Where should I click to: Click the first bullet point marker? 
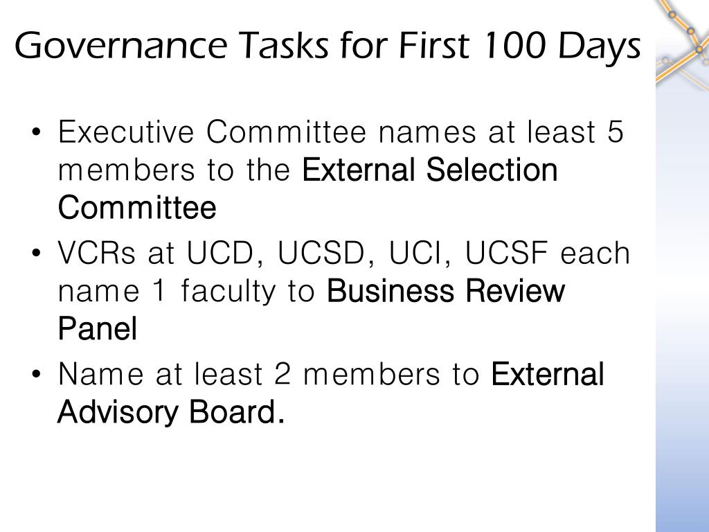click(37, 132)
